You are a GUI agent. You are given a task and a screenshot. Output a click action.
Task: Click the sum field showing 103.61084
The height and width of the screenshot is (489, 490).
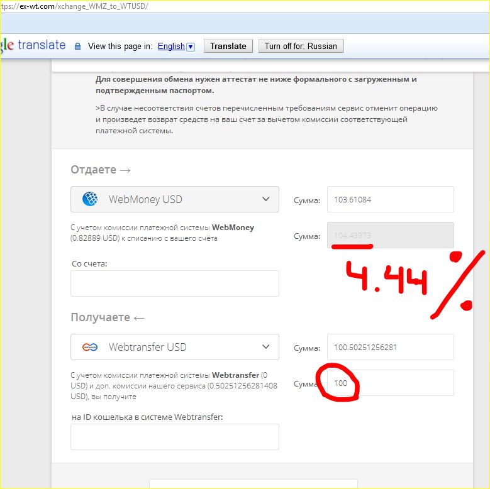click(x=391, y=199)
